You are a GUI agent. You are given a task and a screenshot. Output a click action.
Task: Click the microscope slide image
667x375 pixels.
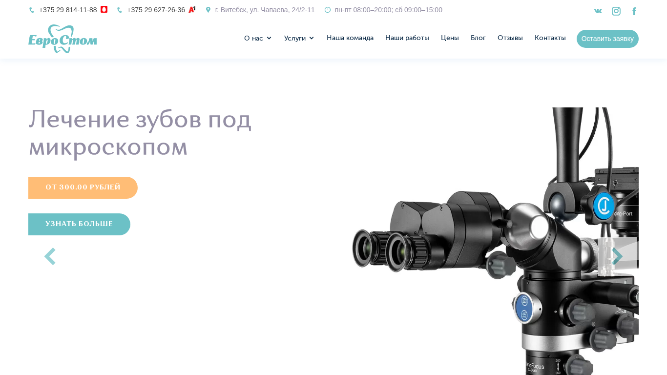(495, 241)
